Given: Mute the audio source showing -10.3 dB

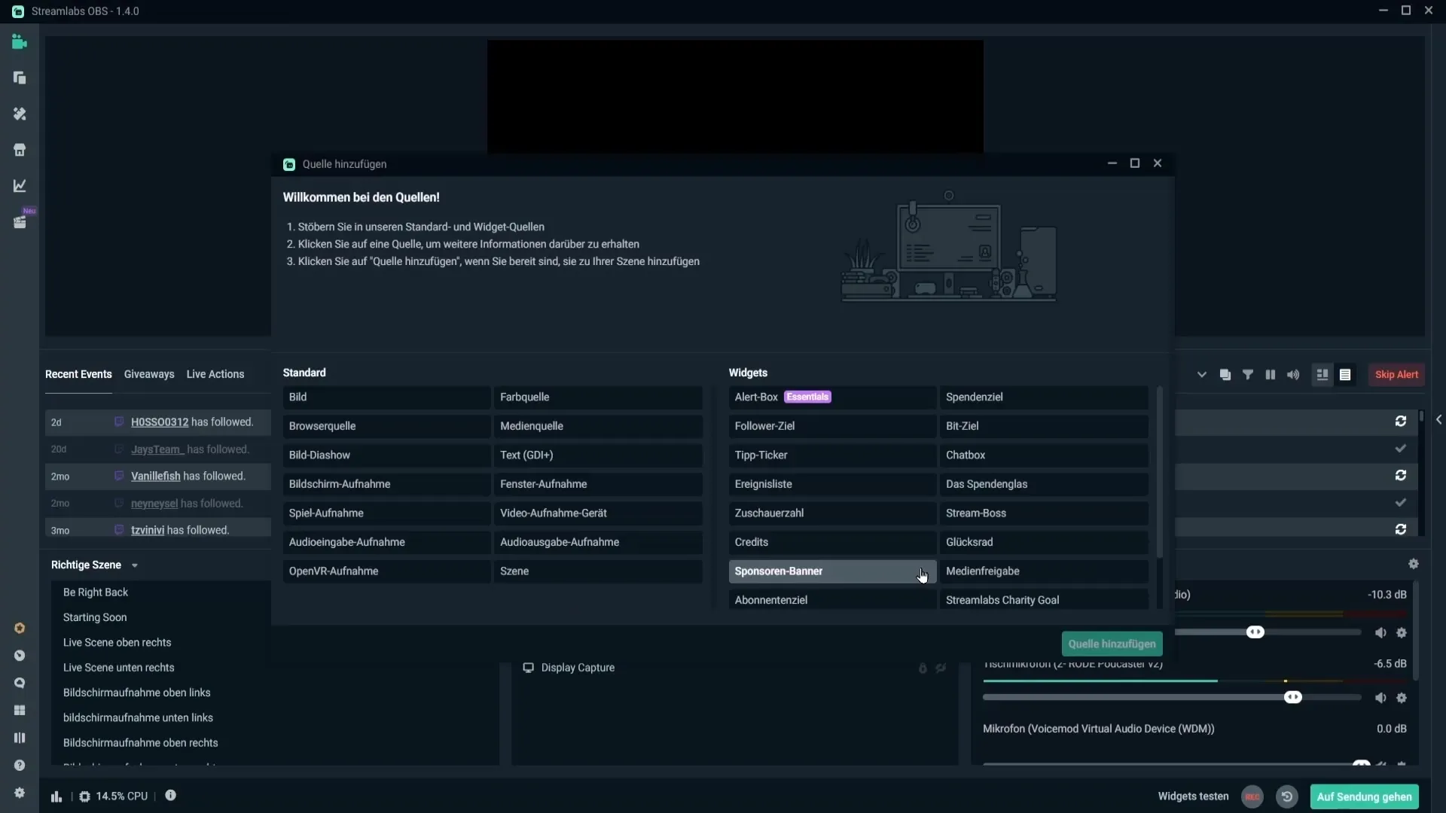Looking at the screenshot, I should 1380,633.
